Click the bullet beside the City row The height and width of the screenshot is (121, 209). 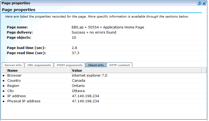[4, 91]
